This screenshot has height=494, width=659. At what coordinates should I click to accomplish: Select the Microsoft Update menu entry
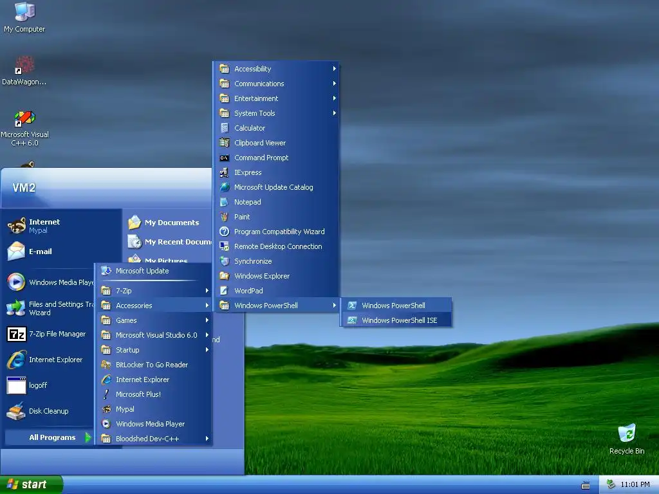click(154, 271)
